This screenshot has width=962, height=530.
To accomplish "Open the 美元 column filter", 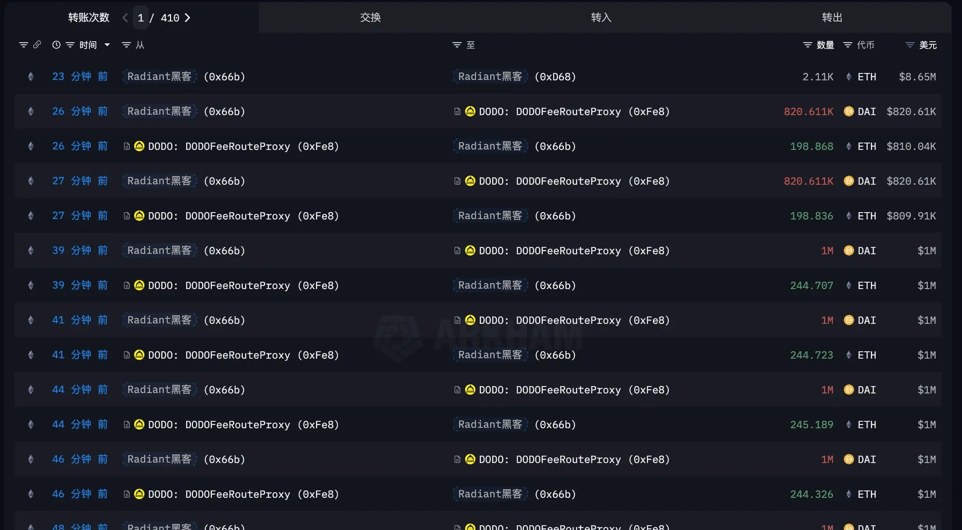I will [910, 45].
